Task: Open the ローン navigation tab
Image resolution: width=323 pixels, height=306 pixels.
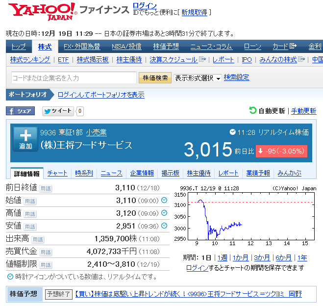Action: [x=252, y=47]
